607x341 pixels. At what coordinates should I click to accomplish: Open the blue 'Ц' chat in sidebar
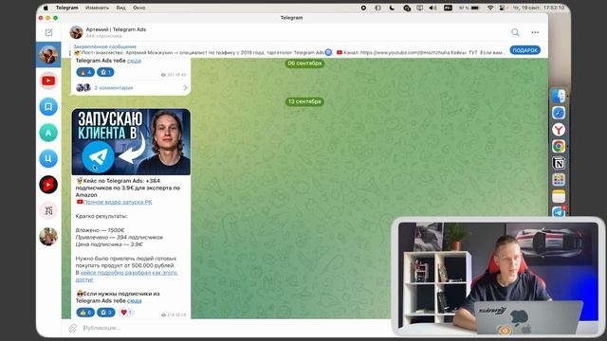coord(48,158)
